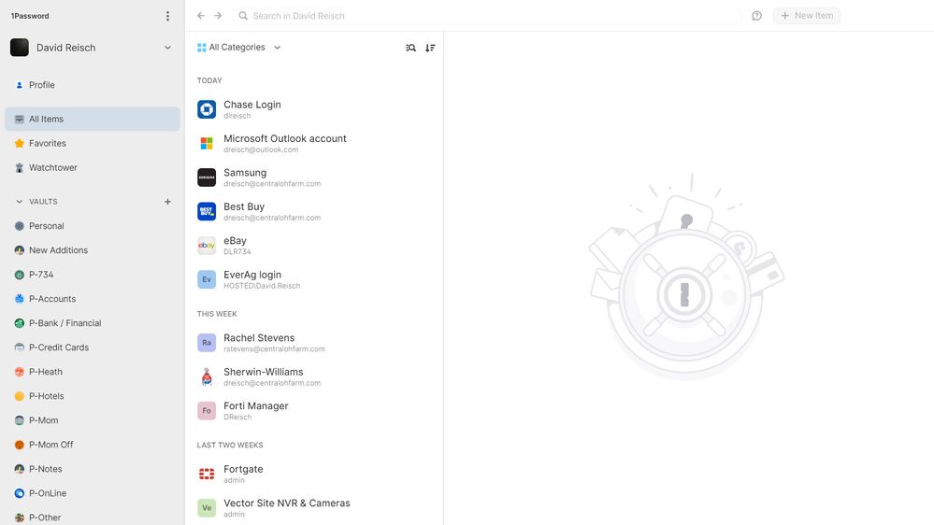Open the P-Accounts vault
Screen dimensions: 934x525
click(93, 299)
